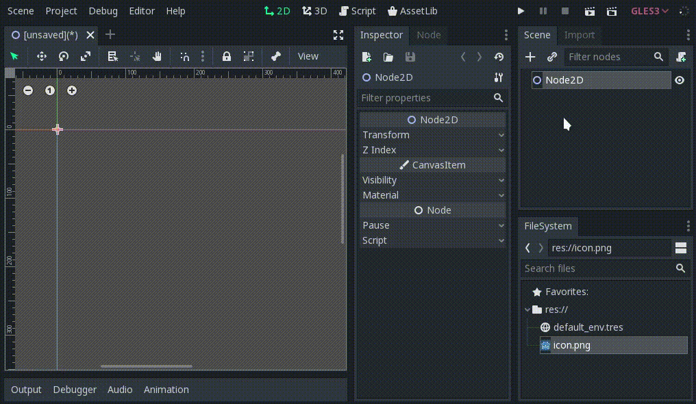Toggle grouping of selected children
This screenshot has width=696, height=404.
point(249,56)
